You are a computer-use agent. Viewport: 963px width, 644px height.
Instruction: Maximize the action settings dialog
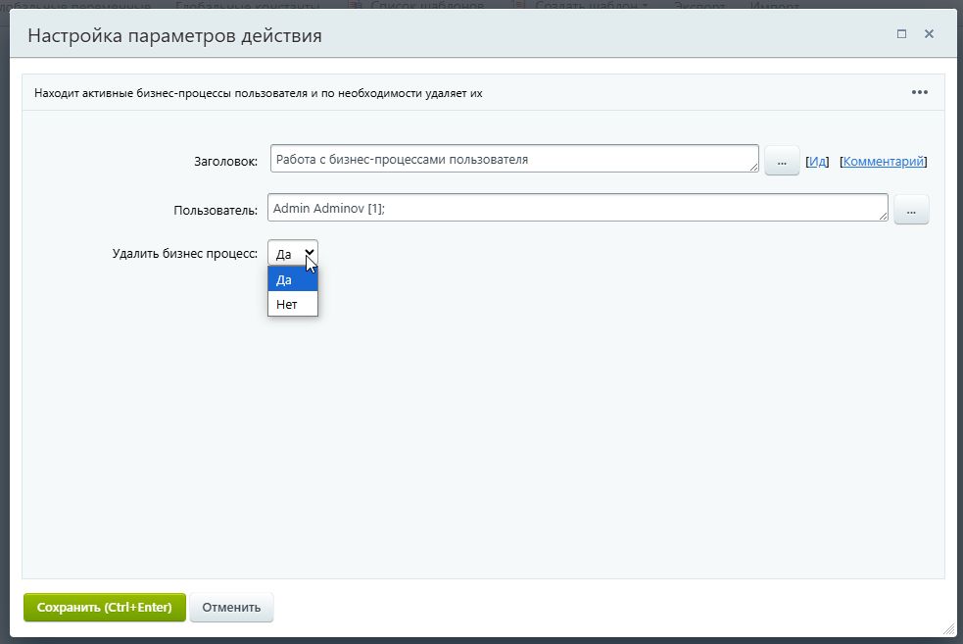901,34
